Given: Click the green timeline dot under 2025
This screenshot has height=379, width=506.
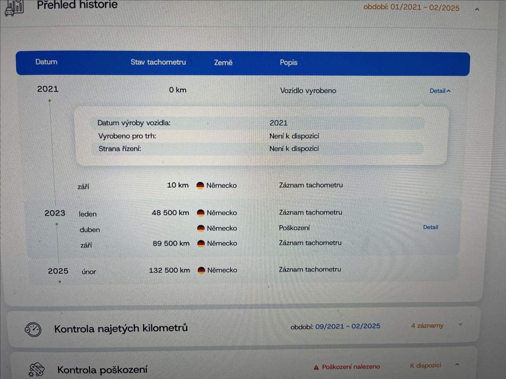Looking at the screenshot, I should pos(60,281).
